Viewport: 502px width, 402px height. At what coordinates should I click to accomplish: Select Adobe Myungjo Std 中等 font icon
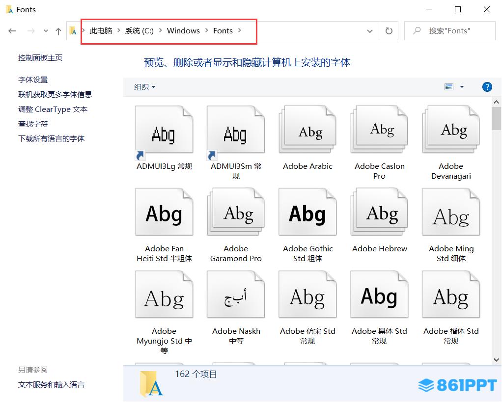[x=164, y=294]
